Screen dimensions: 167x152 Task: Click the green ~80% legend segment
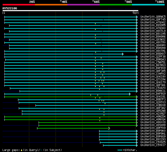click(116, 5)
